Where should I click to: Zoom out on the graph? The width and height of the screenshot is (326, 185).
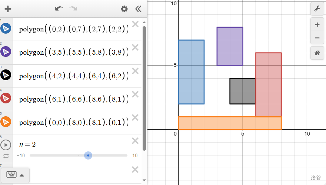[317, 38]
